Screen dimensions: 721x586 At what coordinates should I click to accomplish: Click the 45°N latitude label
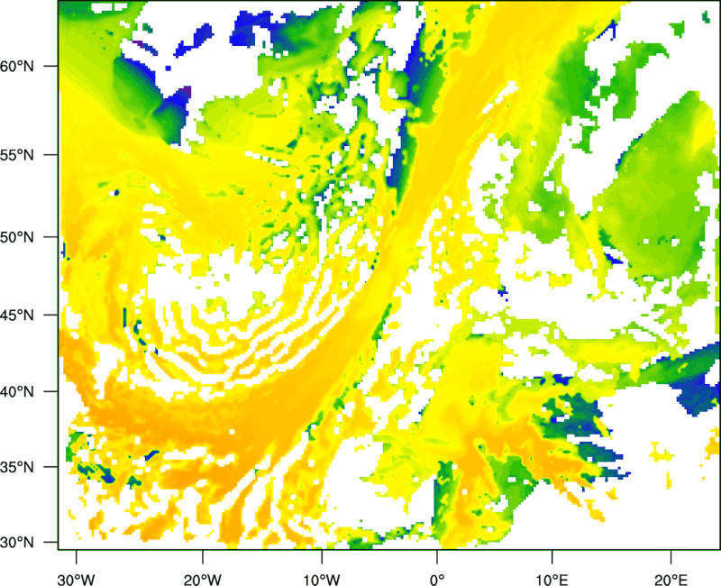17,316
